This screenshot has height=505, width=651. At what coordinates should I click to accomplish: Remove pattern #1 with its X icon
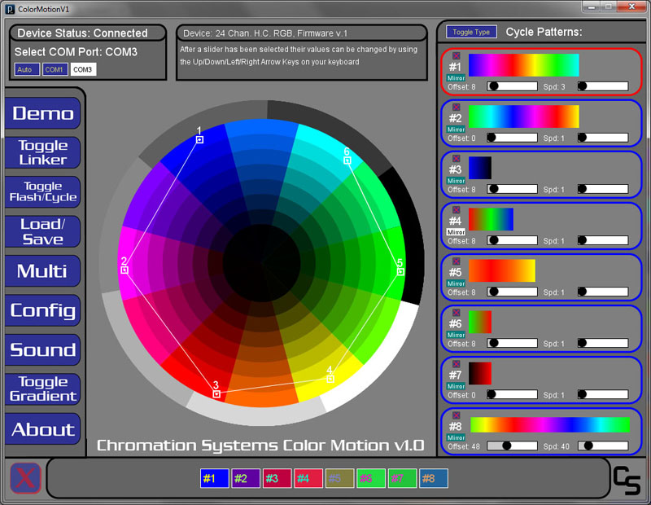click(456, 55)
